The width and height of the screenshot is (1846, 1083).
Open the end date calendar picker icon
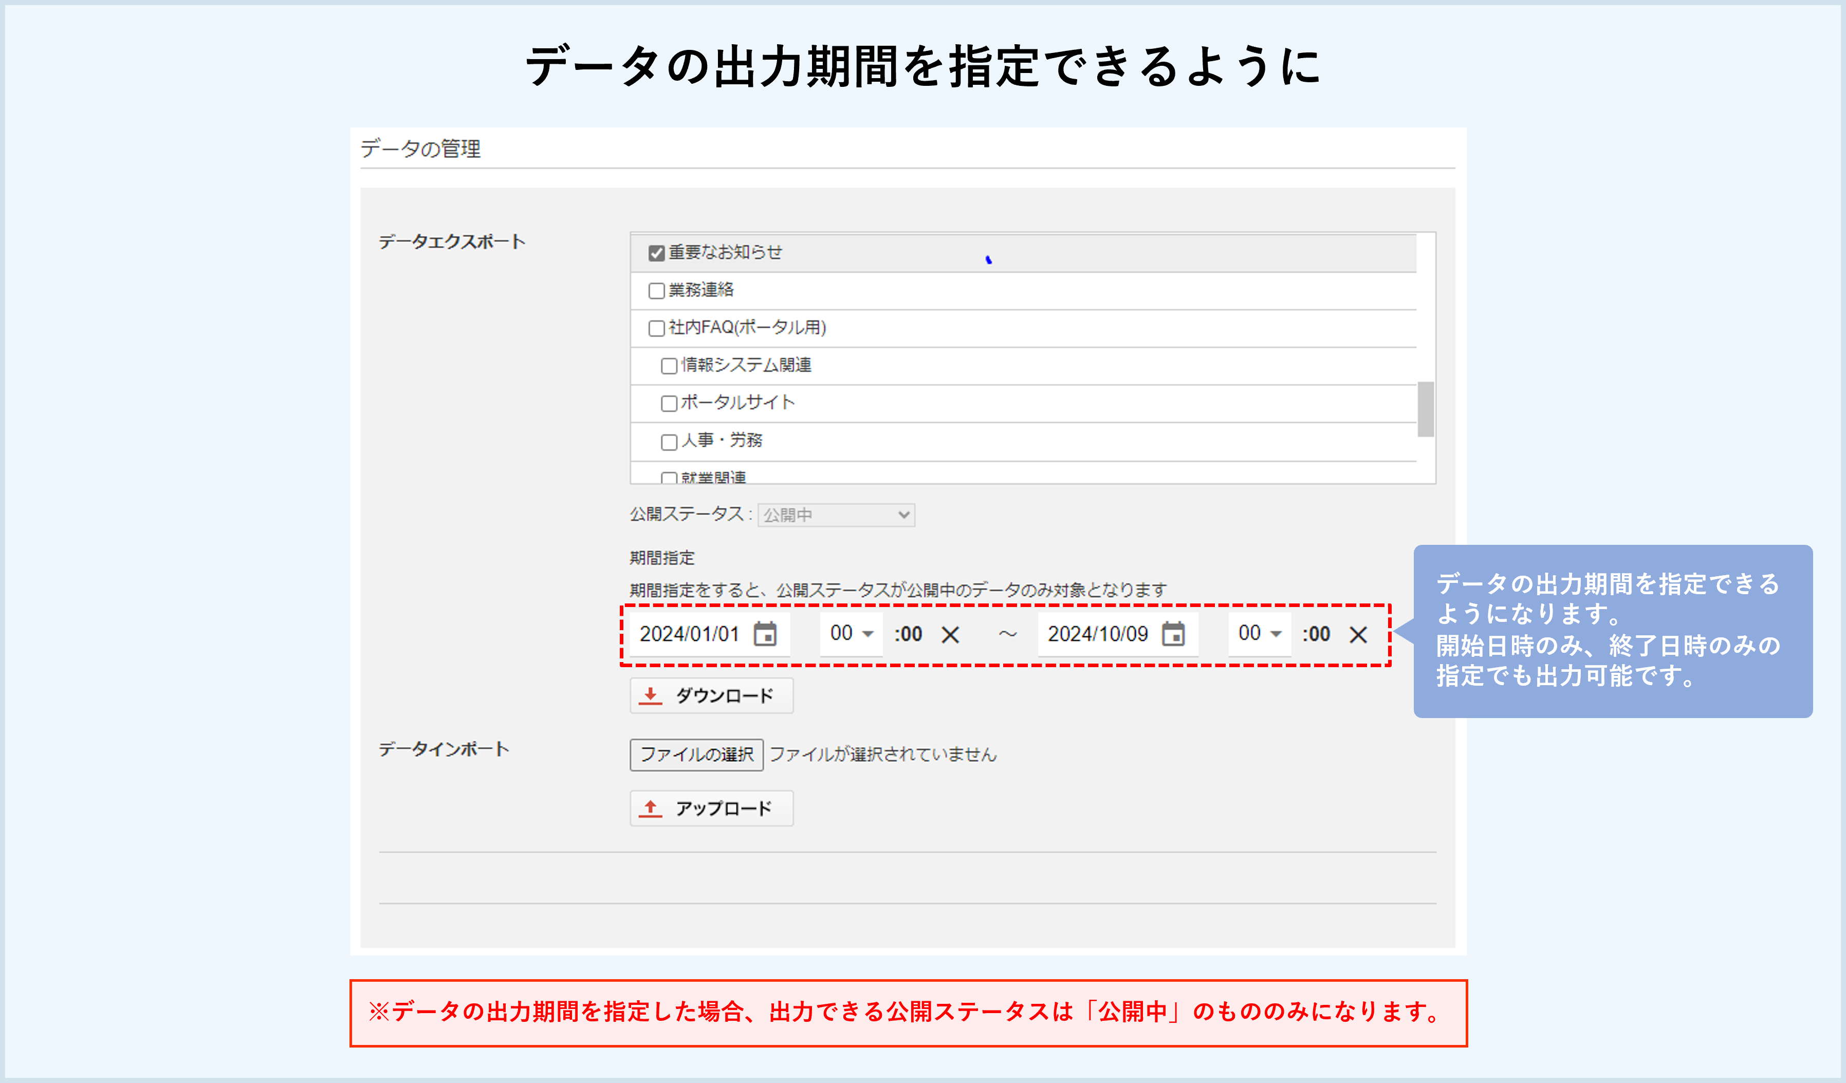(x=1173, y=633)
